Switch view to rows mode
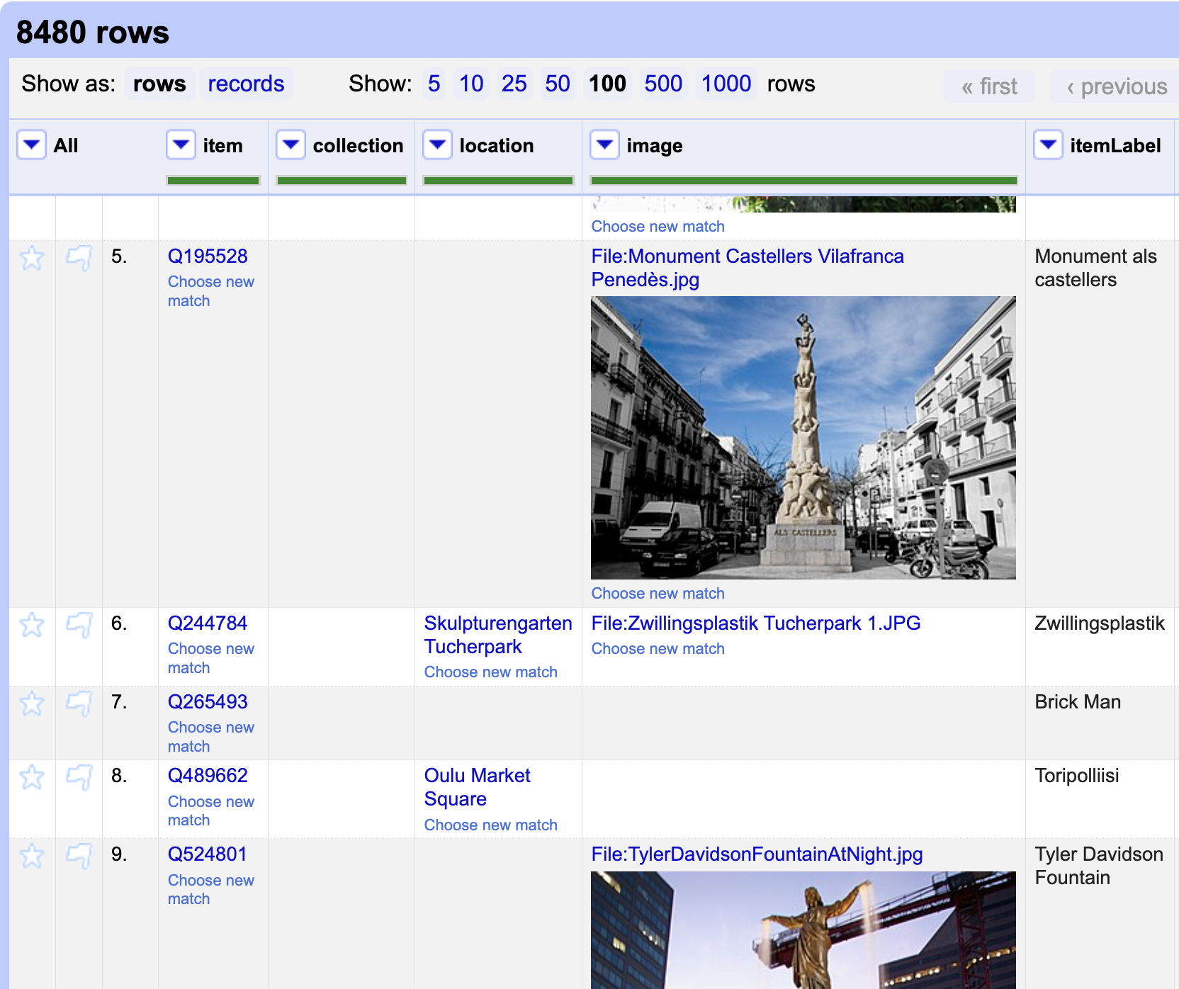 pyautogui.click(x=159, y=84)
